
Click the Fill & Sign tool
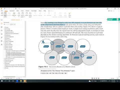pyautogui.click(x=70, y=15)
